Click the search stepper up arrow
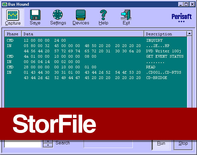 tap(48, 142)
